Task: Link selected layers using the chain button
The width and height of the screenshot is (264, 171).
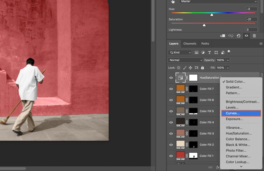Action: (x=211, y=167)
